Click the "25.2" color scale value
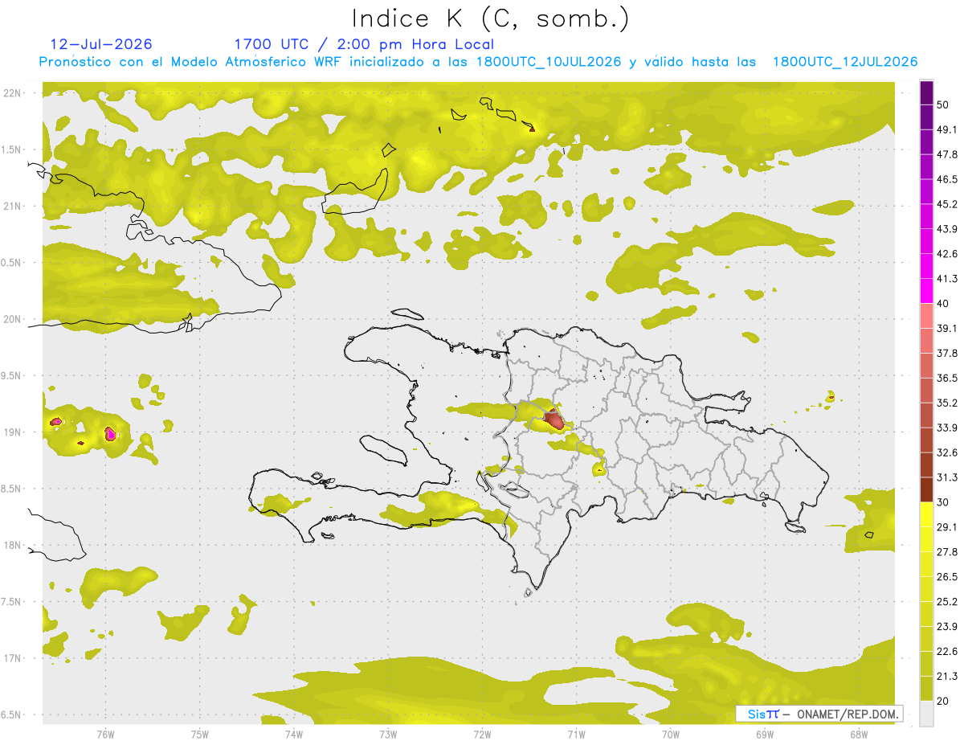 coord(947,602)
